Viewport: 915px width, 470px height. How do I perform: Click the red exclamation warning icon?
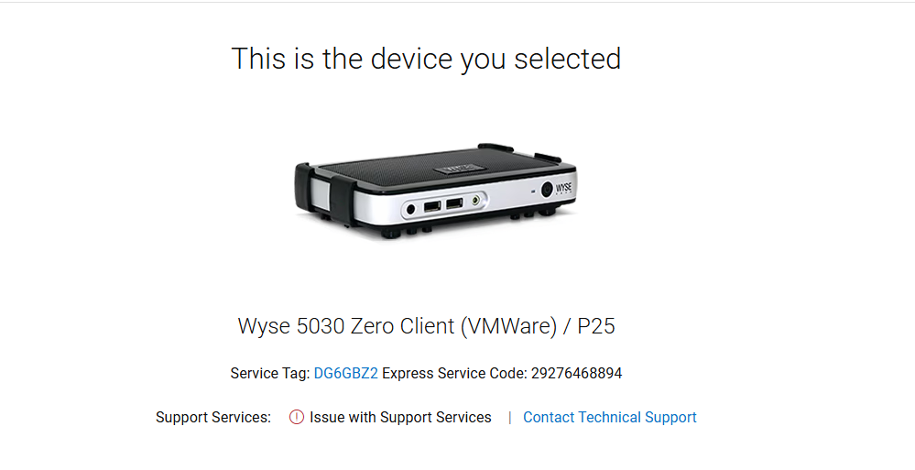297,417
